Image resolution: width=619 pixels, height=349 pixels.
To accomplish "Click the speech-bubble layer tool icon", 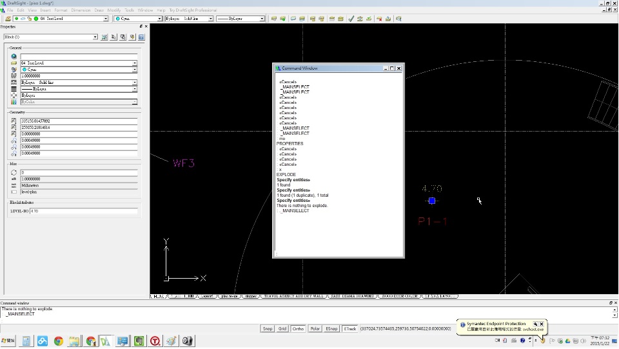I will [x=293, y=19].
